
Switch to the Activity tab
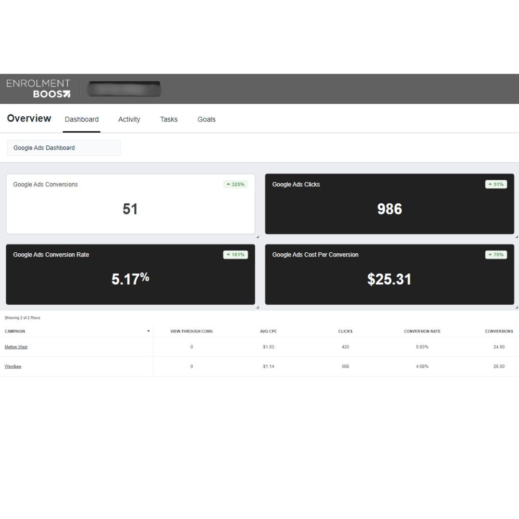click(129, 120)
